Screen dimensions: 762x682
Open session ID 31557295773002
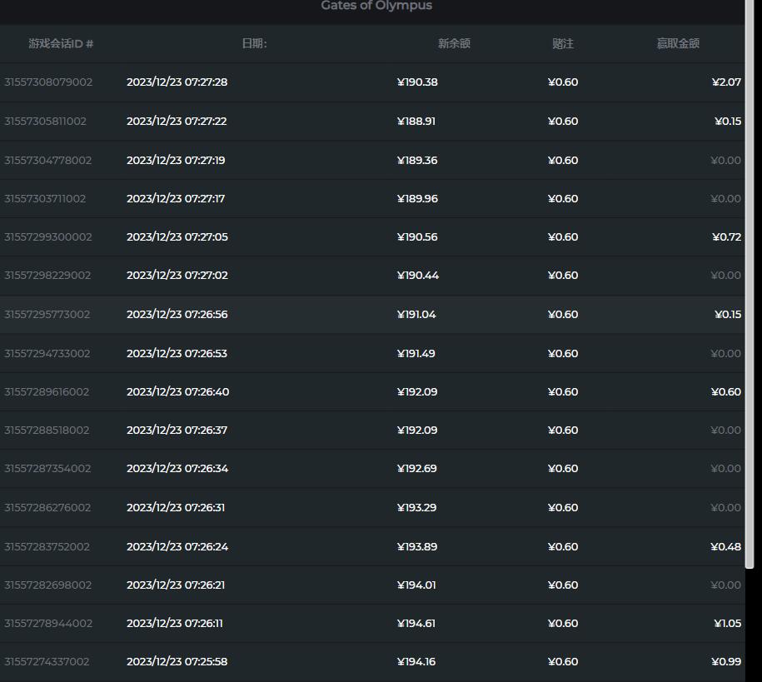tap(47, 315)
